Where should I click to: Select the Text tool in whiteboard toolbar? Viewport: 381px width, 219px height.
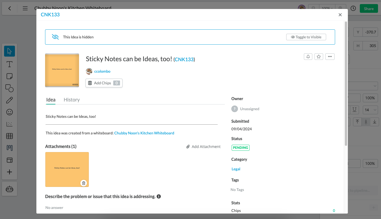coord(10,64)
